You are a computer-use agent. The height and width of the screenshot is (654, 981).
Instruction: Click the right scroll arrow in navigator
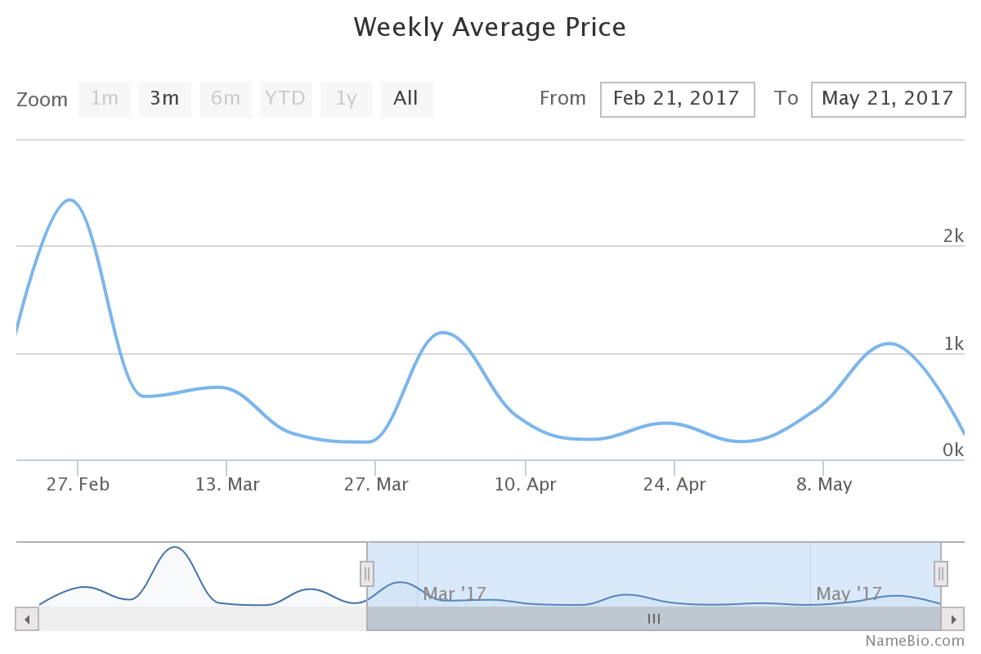(953, 619)
